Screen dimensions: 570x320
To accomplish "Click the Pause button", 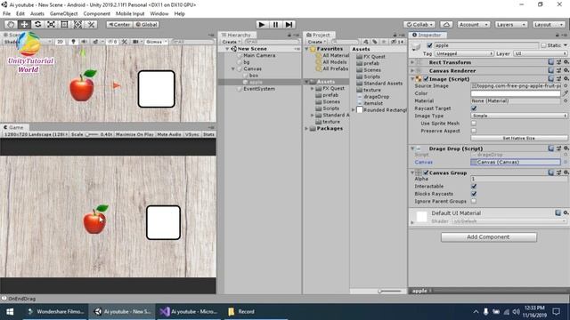I will tap(275, 24).
